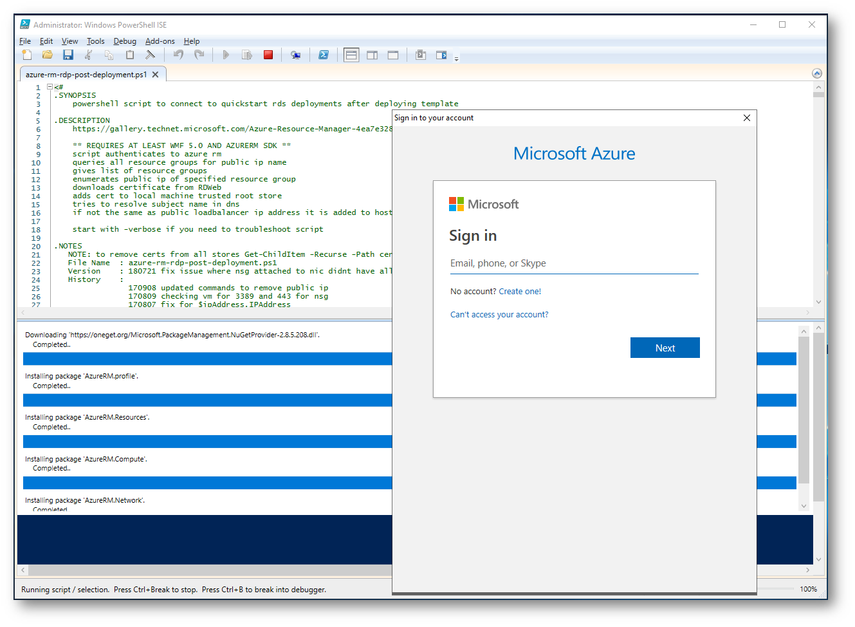
Task: Open the Help menu
Action: coord(192,41)
